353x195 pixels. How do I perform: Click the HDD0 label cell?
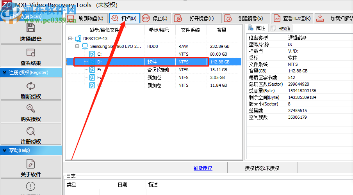click(x=152, y=46)
